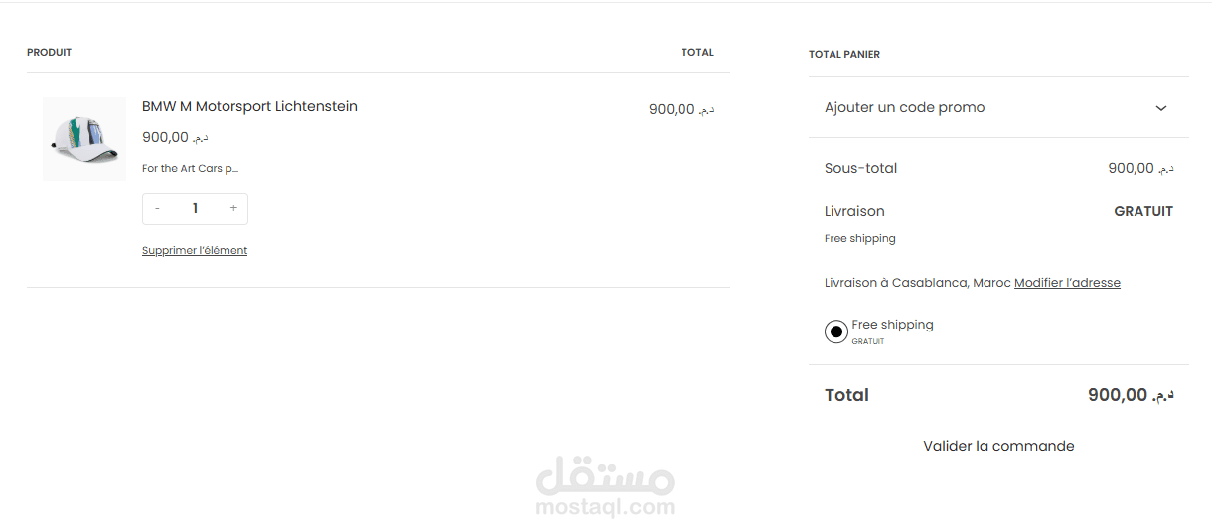Click the Sous-total amount
Image resolution: width=1212 pixels, height=530 pixels.
[1139, 168]
